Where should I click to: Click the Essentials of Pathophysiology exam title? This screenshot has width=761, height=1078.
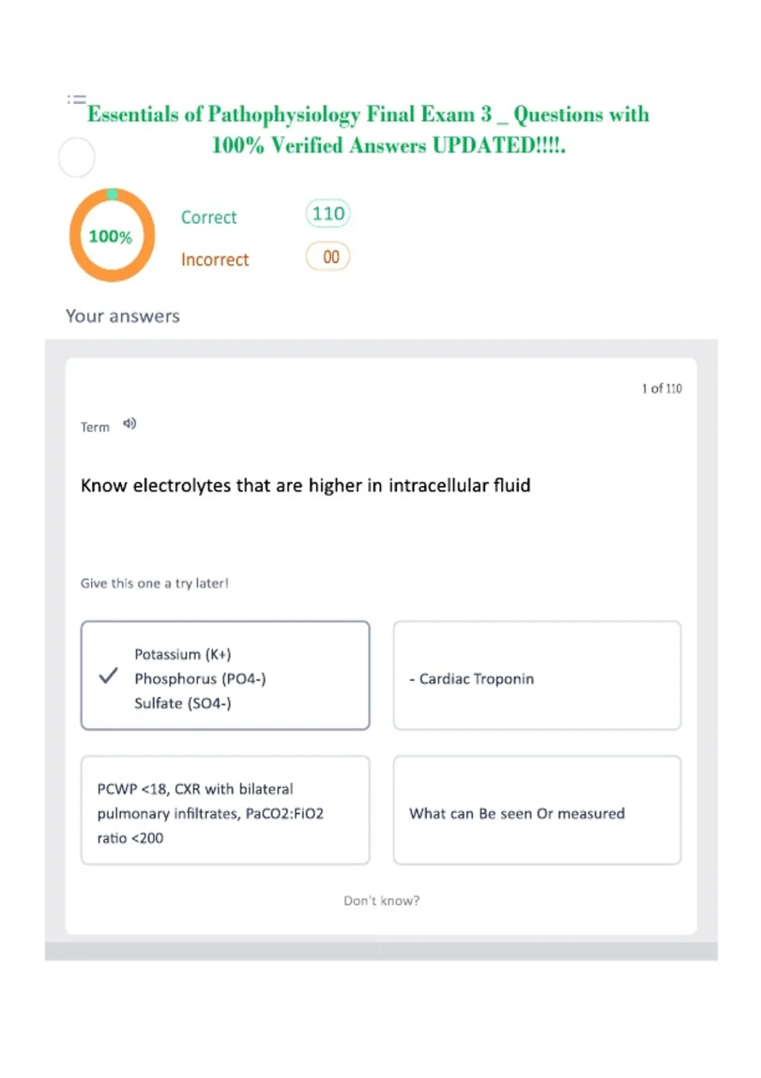pos(368,129)
